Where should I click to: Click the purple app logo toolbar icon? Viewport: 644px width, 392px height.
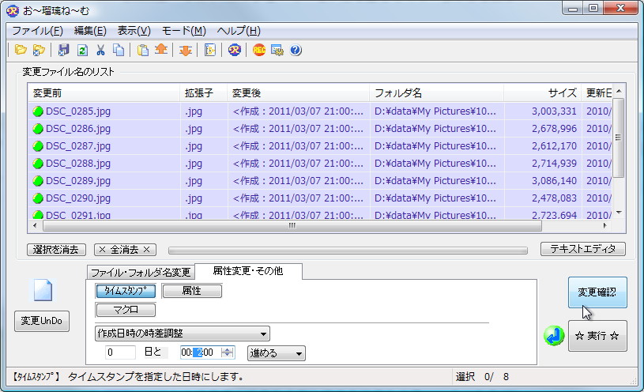click(235, 50)
